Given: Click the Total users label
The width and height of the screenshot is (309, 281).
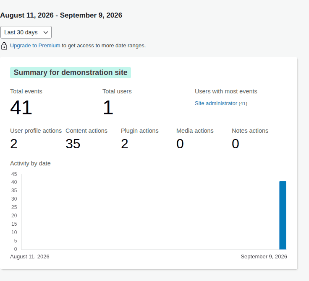Looking at the screenshot, I should coord(117,91).
